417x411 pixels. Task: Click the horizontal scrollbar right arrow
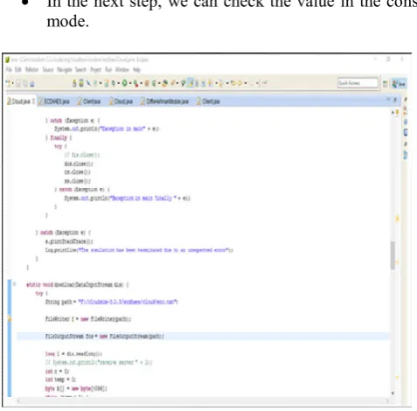[387, 401]
